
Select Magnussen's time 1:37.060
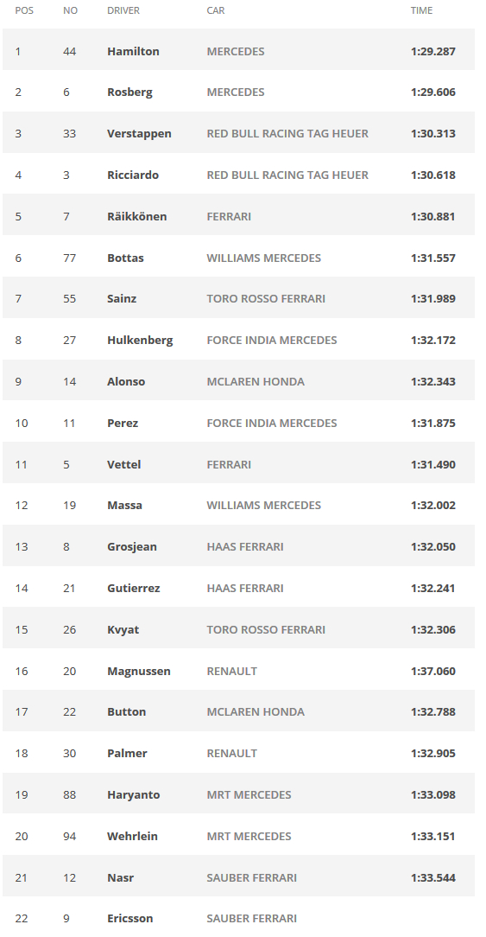pos(432,671)
